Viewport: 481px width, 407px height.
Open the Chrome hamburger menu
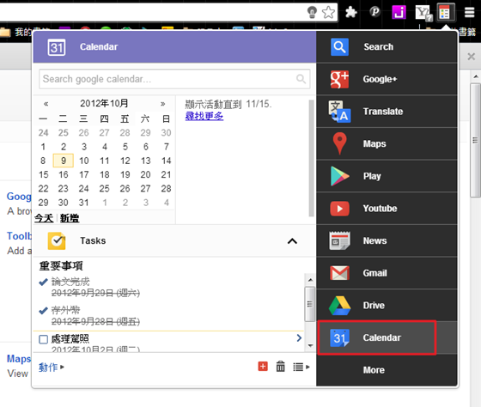[x=469, y=12]
